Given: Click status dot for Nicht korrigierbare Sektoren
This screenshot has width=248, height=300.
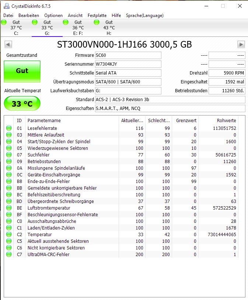Looking at the screenshot, I should 9,248.
